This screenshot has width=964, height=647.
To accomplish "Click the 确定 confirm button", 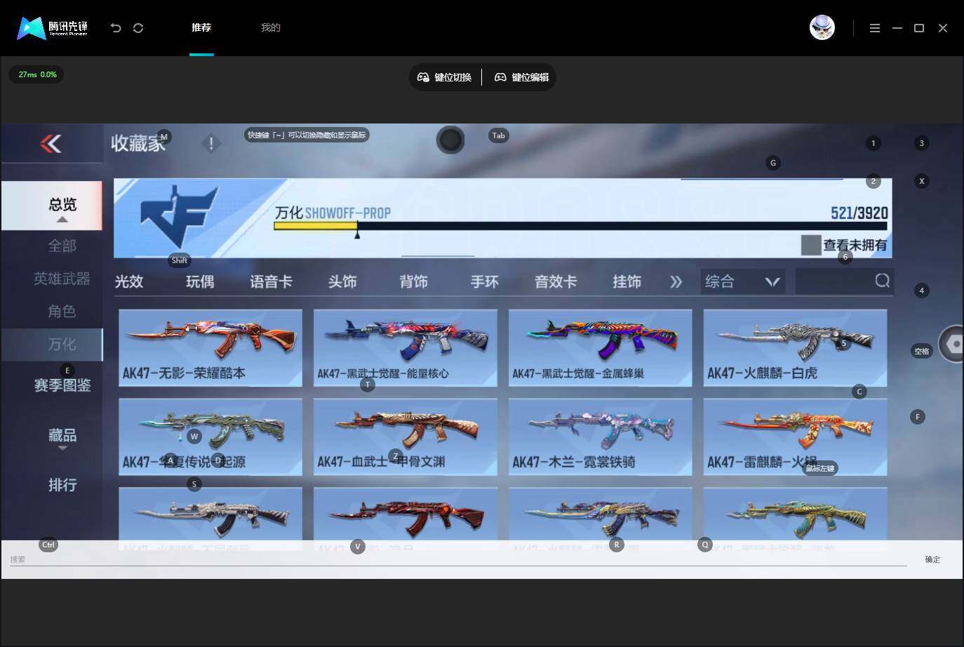I will (932, 559).
